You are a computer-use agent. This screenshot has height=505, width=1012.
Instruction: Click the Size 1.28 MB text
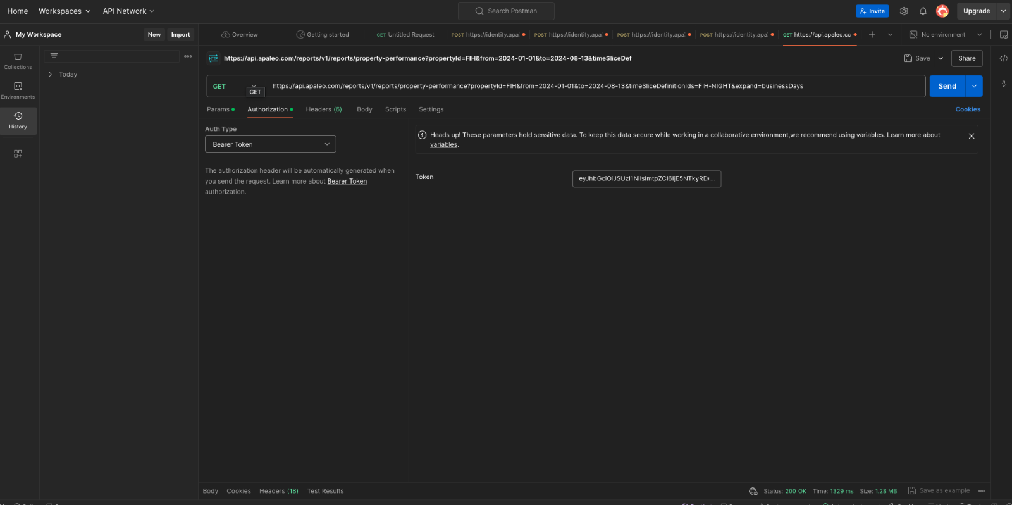coord(878,491)
